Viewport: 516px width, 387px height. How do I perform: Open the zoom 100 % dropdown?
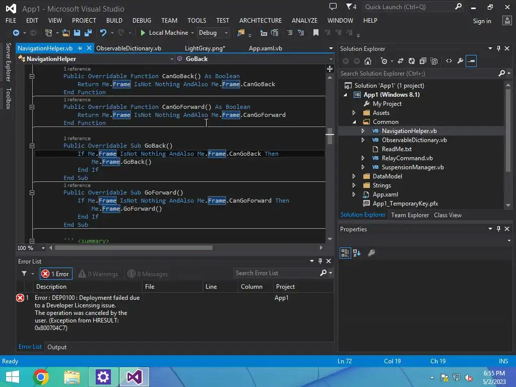[x=43, y=248]
